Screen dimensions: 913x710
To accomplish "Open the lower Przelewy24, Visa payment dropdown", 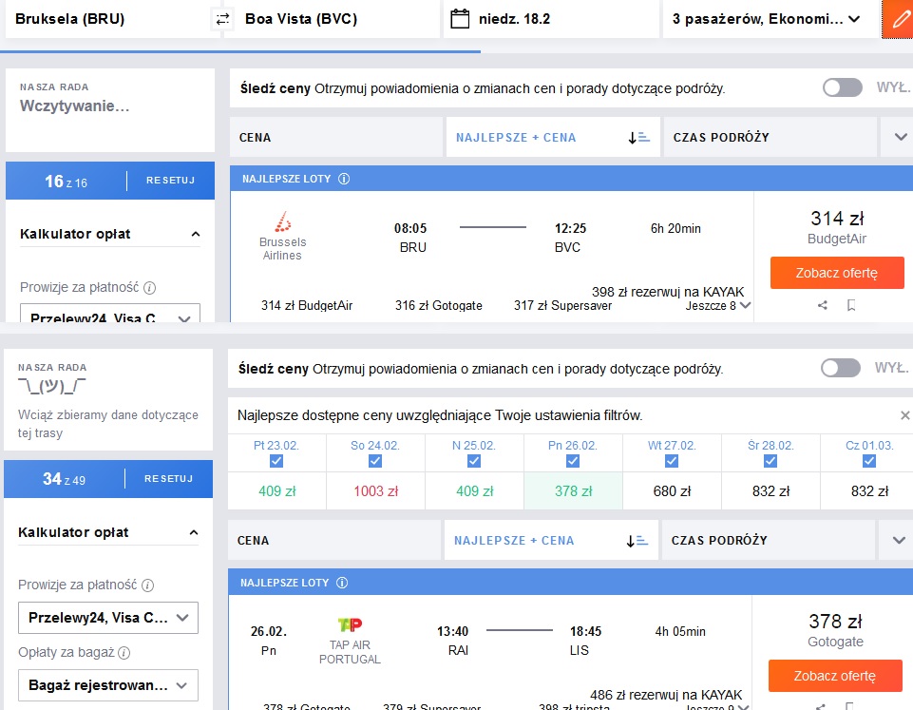I will 108,618.
